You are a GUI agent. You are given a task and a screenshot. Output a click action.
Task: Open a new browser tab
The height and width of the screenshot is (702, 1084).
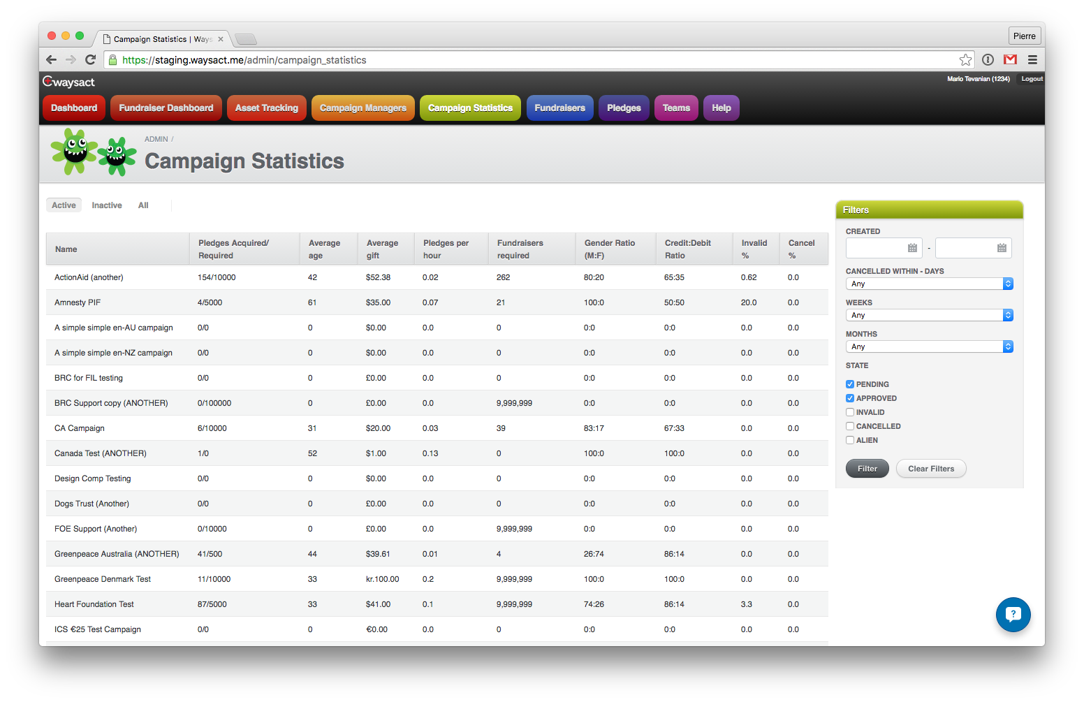point(246,39)
